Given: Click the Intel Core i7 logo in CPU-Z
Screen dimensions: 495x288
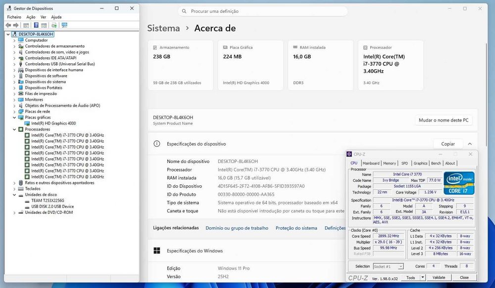Looking at the screenshot, I should pyautogui.click(x=459, y=183).
